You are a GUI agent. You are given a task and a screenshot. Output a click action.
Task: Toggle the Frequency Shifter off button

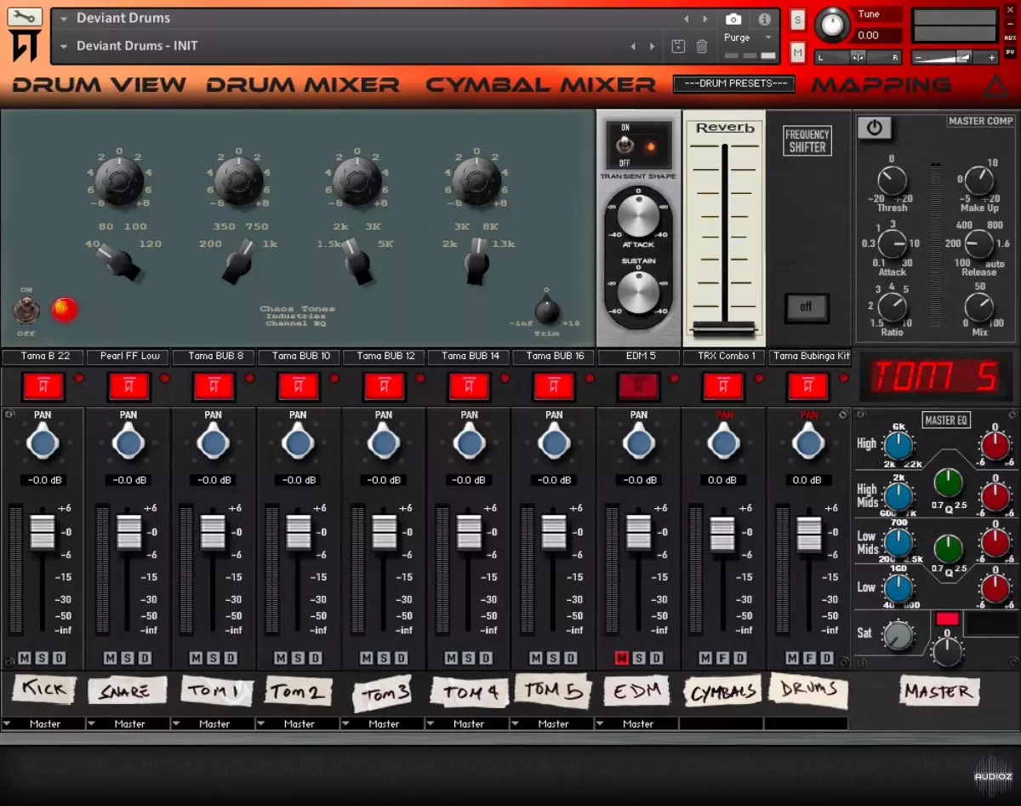(x=807, y=307)
